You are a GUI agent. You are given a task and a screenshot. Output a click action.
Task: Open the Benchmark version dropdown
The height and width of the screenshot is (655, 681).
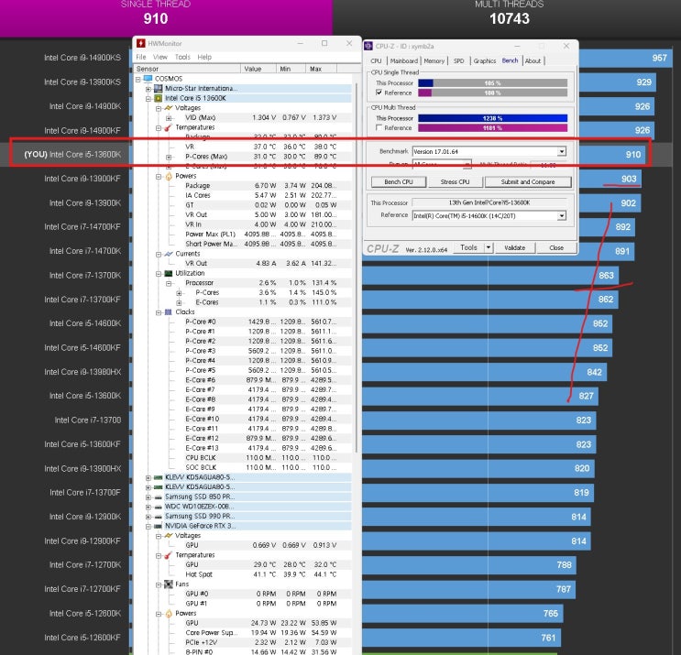point(562,151)
